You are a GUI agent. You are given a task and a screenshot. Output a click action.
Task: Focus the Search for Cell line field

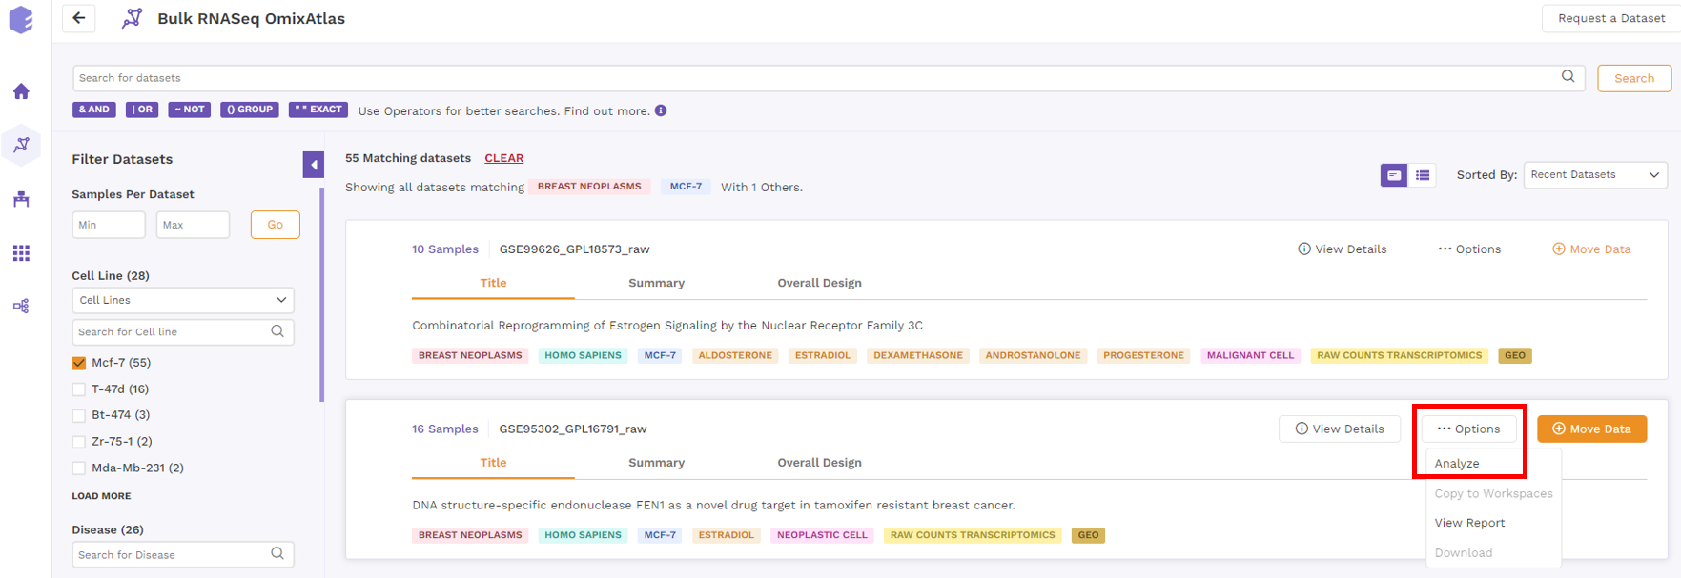[183, 331]
